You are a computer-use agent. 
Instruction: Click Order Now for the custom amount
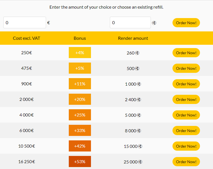186,23
